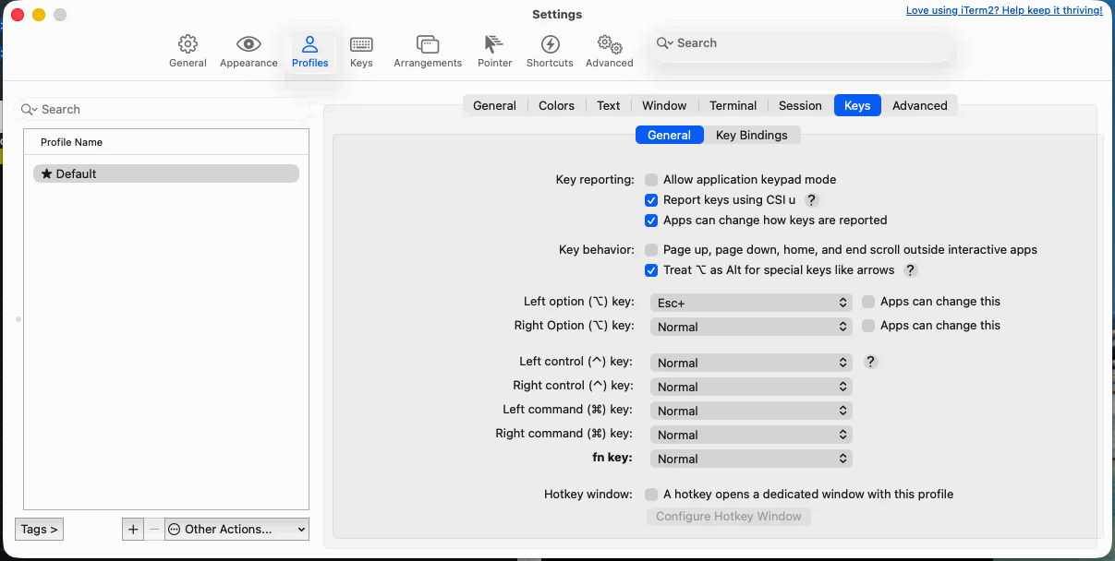The height and width of the screenshot is (561, 1115).
Task: Uncheck Report keys using CSI u
Action: [x=651, y=199]
